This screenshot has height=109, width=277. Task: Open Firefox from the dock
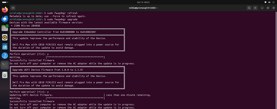(5, 10)
